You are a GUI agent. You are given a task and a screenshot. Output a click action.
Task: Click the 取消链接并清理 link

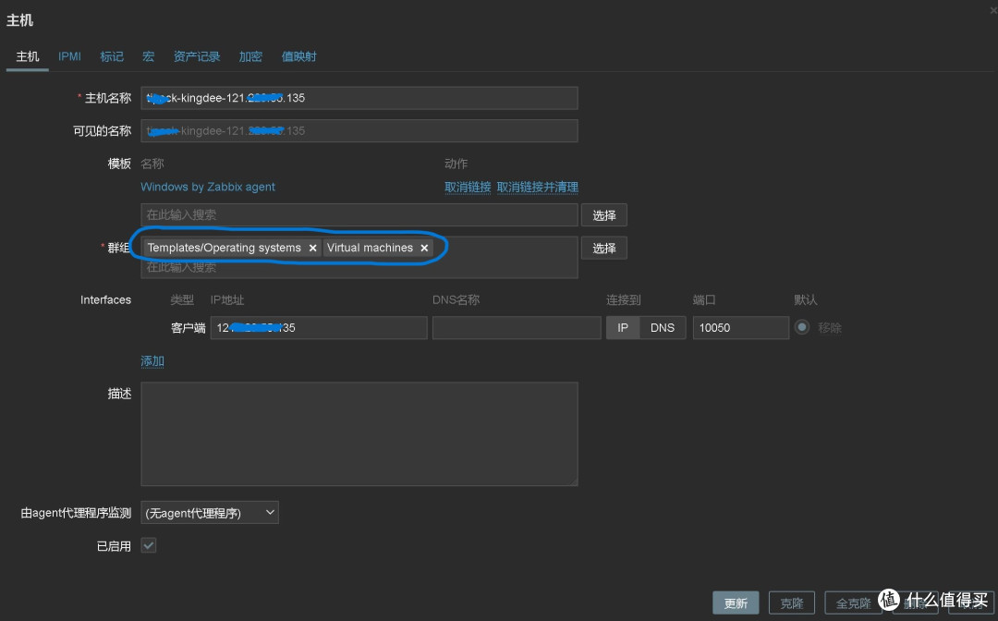tap(538, 187)
